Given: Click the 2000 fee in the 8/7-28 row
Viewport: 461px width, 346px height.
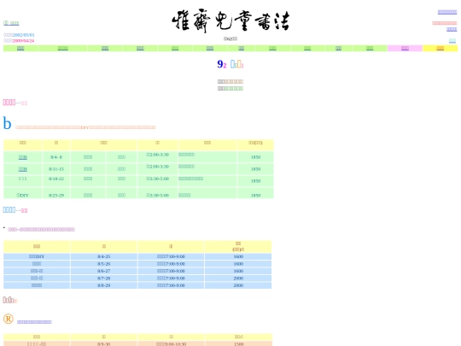Looking at the screenshot, I should [238, 279].
